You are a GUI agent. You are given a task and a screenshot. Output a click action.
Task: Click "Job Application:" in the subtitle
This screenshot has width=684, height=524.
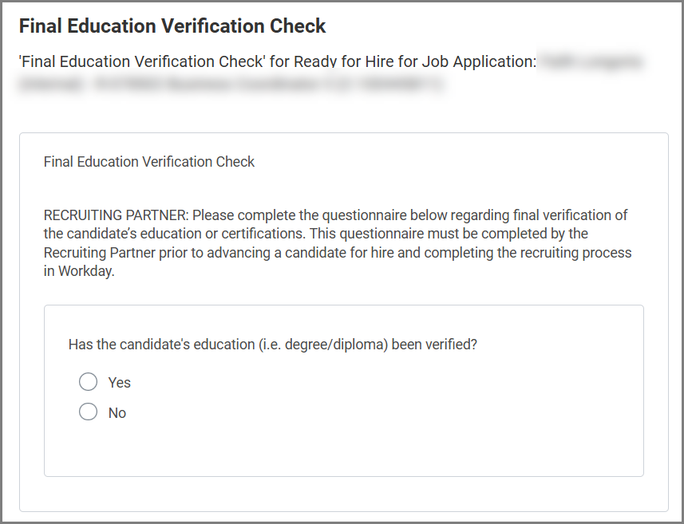487,61
